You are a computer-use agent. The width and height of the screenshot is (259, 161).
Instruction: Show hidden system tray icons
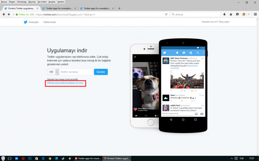tap(232, 158)
